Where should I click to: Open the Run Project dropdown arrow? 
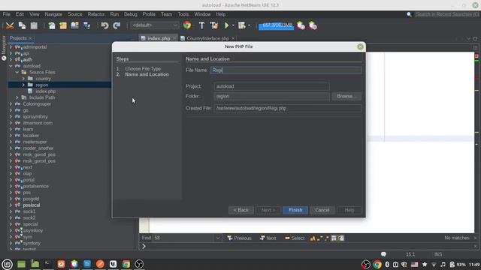pos(233,25)
